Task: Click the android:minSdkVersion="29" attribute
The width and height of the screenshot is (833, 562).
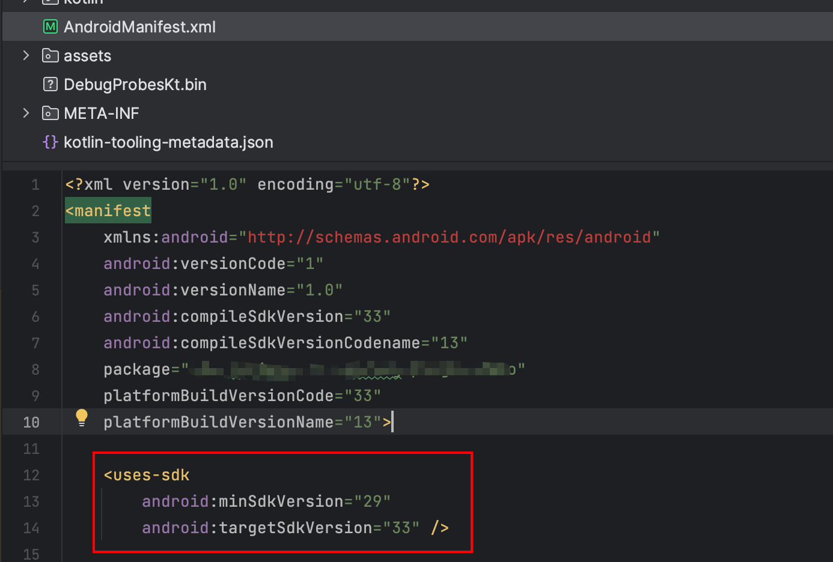Action: pyautogui.click(x=266, y=501)
